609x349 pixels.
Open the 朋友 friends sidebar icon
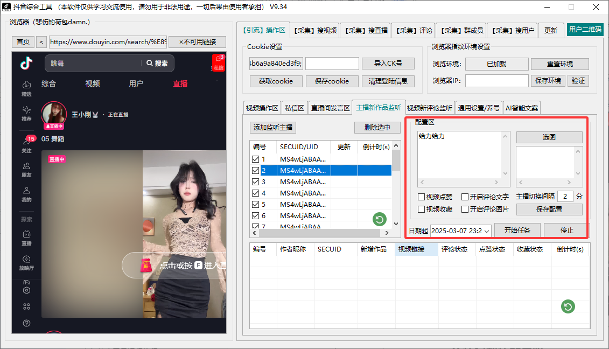[x=26, y=170]
